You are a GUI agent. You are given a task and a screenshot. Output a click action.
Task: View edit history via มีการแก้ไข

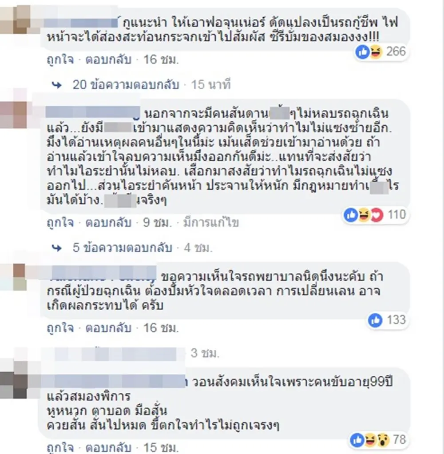(211, 223)
